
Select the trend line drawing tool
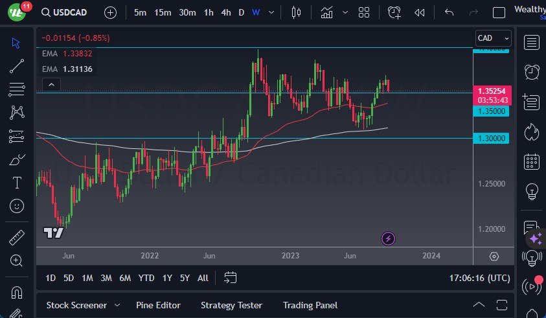pyautogui.click(x=17, y=65)
